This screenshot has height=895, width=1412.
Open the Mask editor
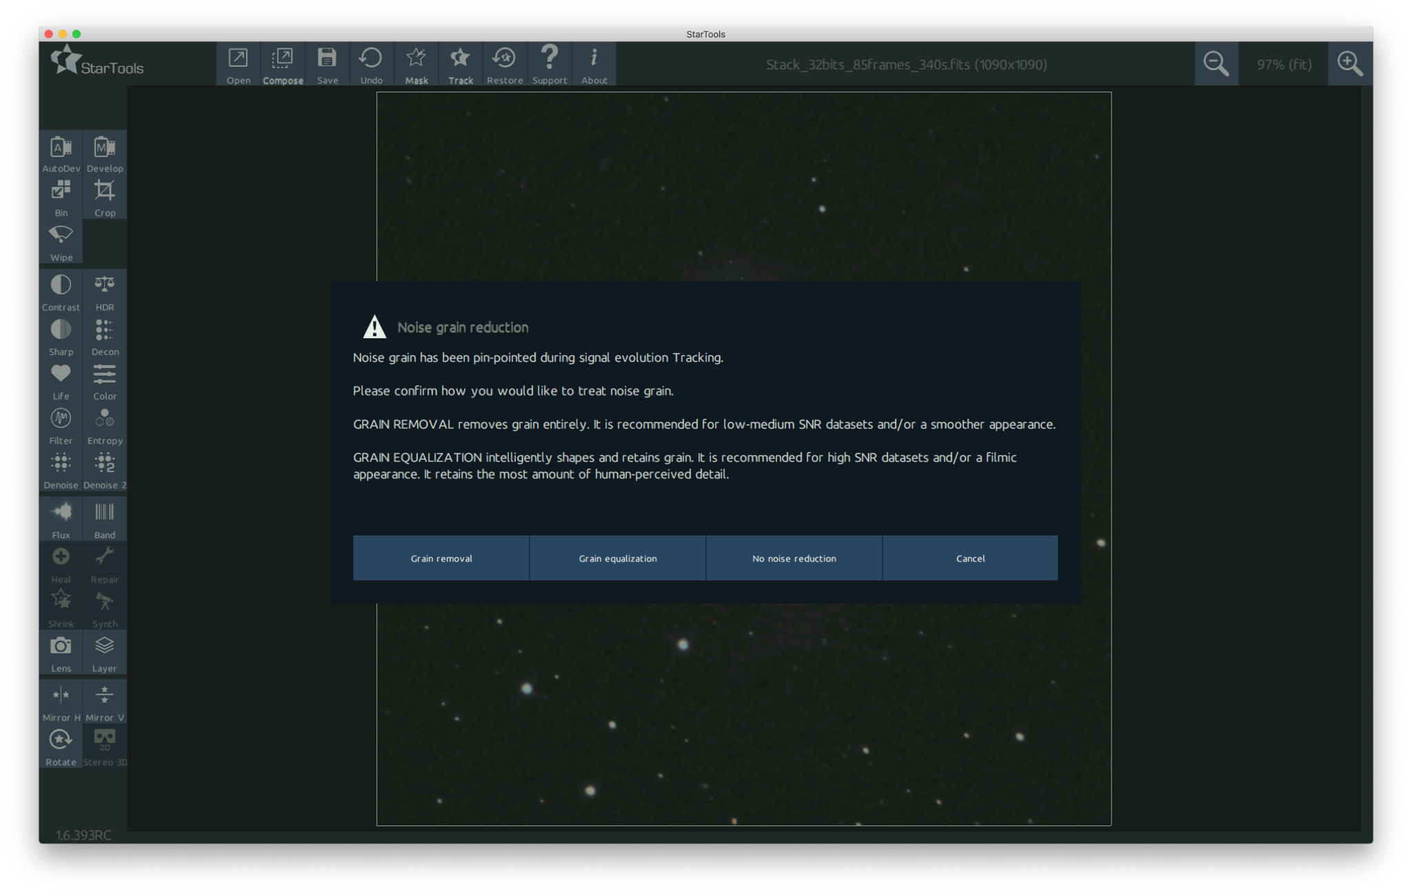pyautogui.click(x=416, y=64)
